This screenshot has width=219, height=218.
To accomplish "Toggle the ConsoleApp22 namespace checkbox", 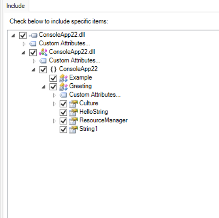I will (x=43, y=70).
